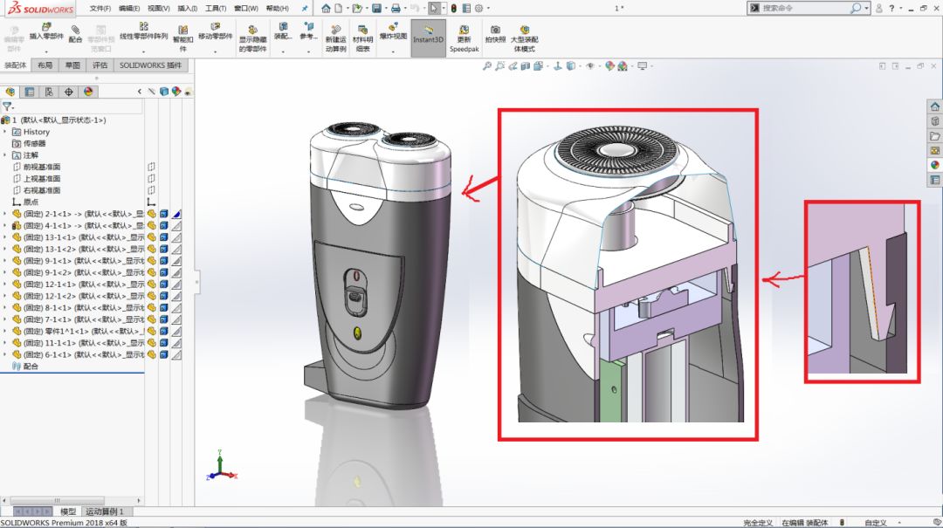Click the appearances icon in right task pane
The width and height of the screenshot is (943, 528).
click(934, 165)
